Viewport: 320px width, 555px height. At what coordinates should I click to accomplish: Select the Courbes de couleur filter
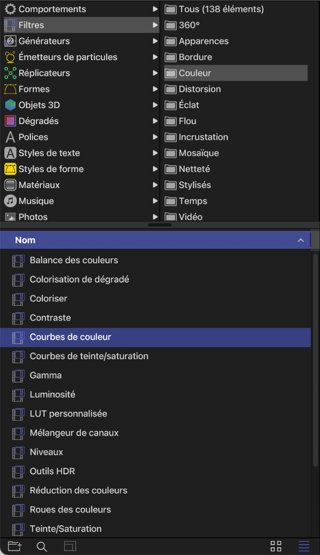pyautogui.click(x=70, y=337)
